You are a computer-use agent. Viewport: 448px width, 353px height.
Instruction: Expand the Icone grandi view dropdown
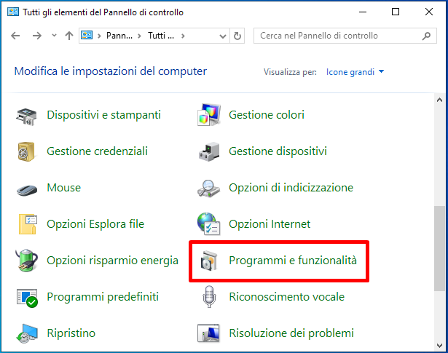355,72
